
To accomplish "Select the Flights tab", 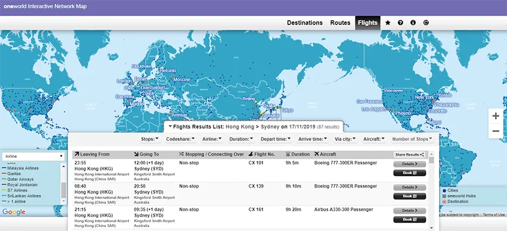I will 367,23.
